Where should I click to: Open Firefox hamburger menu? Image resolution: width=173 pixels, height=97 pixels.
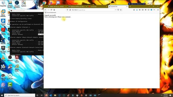pos(158,10)
